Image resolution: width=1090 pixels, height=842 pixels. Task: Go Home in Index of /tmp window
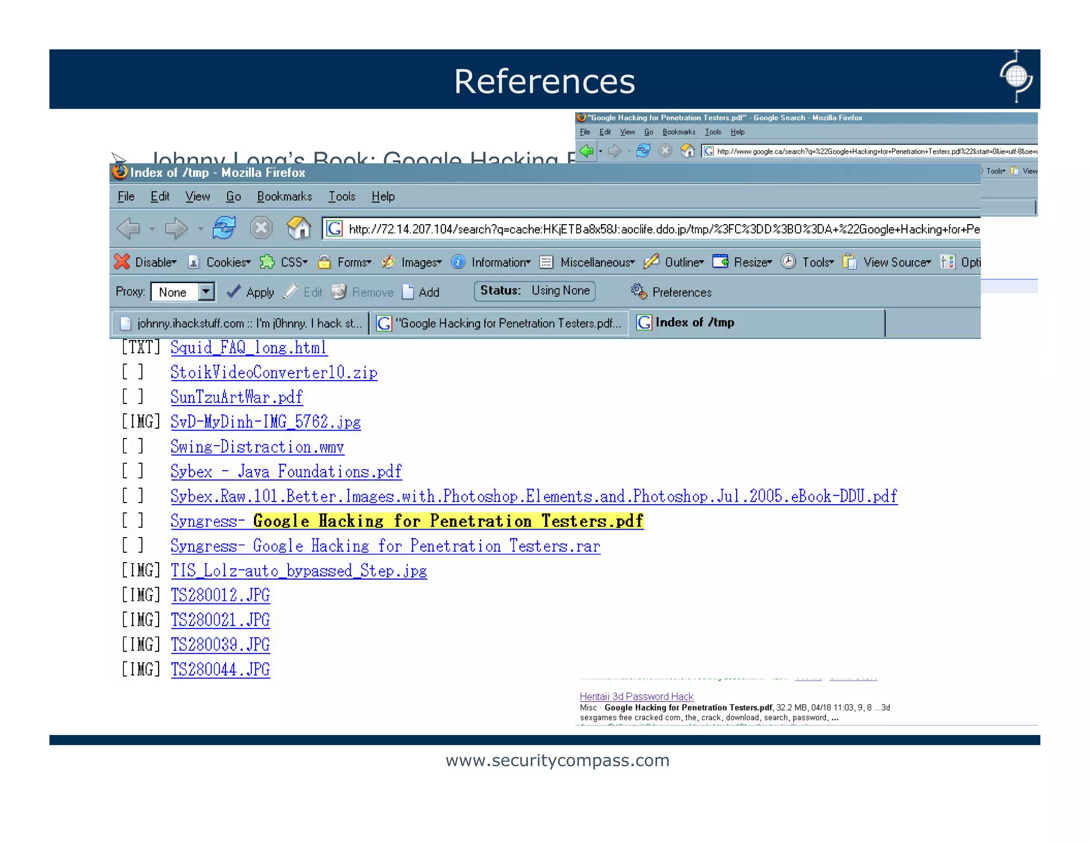(299, 228)
